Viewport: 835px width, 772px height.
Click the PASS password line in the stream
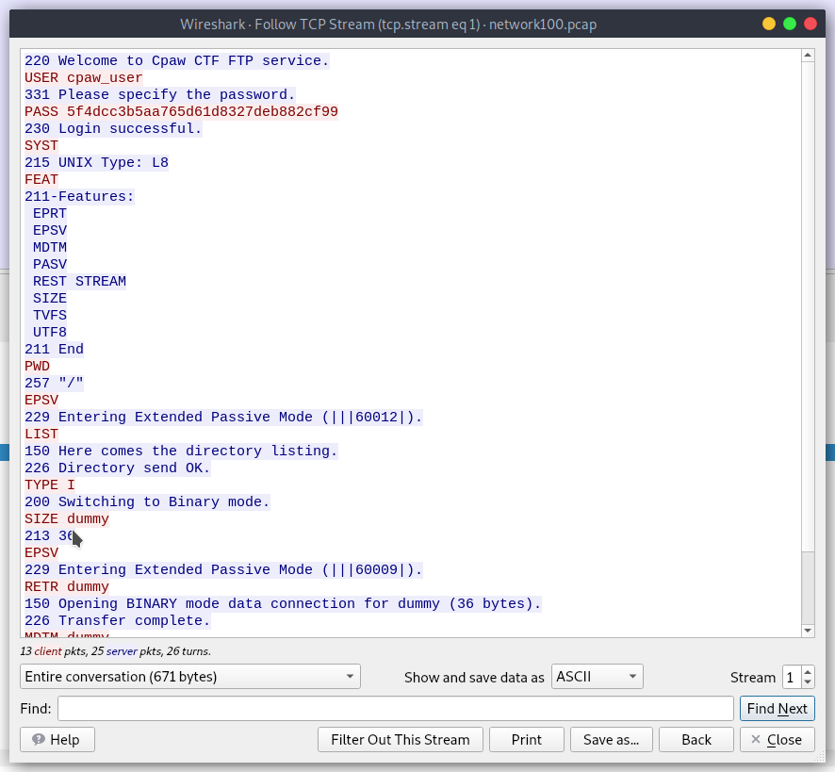(x=181, y=111)
